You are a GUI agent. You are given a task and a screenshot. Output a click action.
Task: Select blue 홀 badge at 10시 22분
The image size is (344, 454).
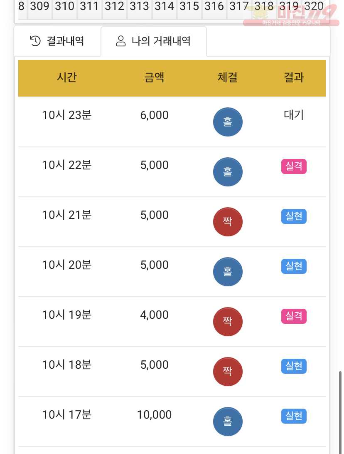click(228, 172)
